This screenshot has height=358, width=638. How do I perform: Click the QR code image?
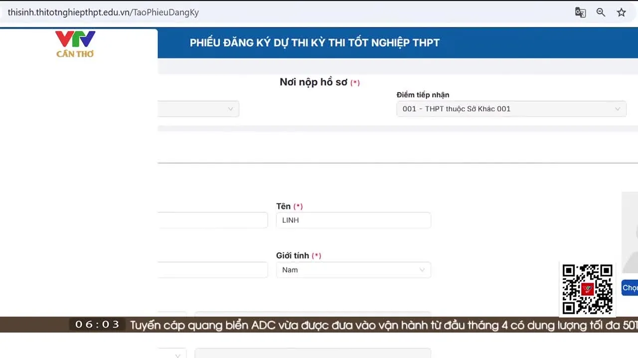[587, 289]
